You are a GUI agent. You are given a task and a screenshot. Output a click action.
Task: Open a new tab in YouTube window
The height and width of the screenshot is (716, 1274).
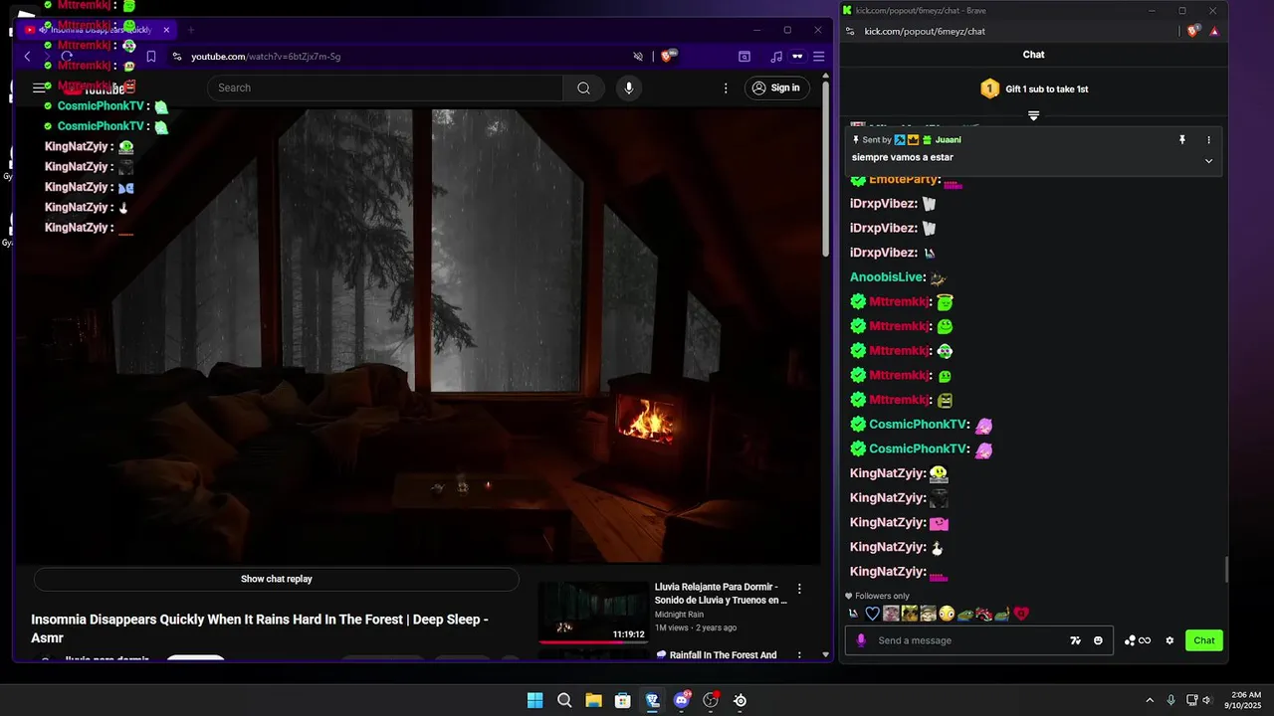click(191, 30)
